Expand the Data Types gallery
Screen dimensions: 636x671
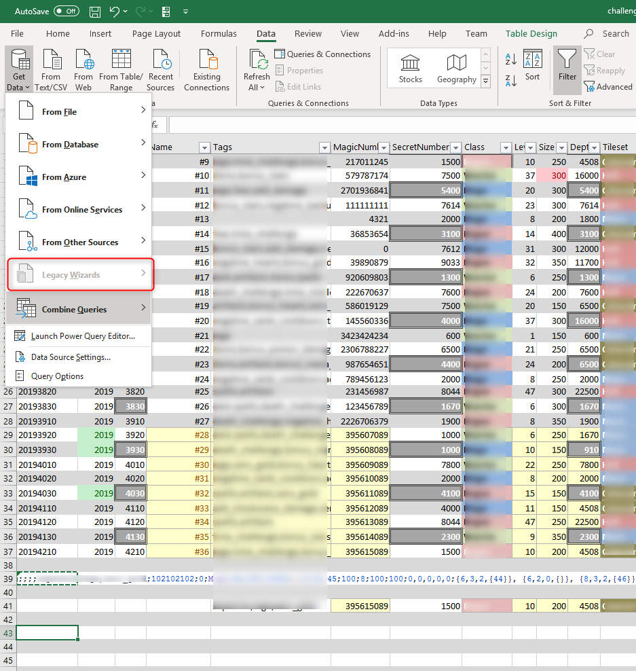coord(485,80)
